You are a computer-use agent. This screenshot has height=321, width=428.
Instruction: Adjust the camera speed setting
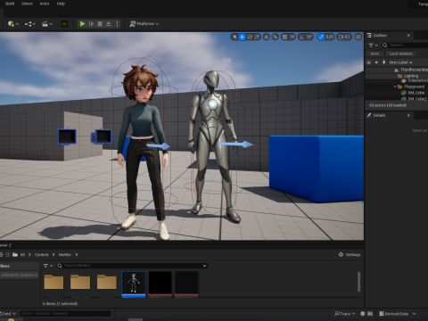click(x=344, y=37)
